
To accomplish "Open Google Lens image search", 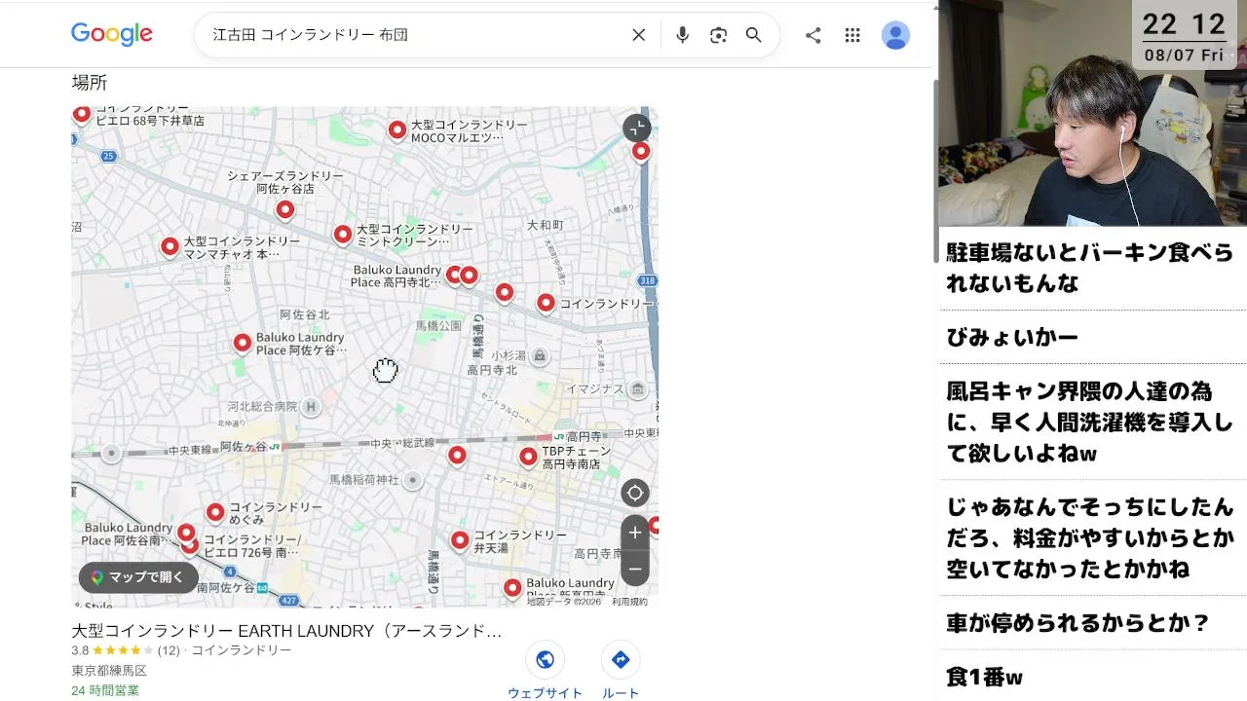I will (718, 35).
